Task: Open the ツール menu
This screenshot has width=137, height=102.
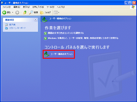Action: (x=50, y=7)
